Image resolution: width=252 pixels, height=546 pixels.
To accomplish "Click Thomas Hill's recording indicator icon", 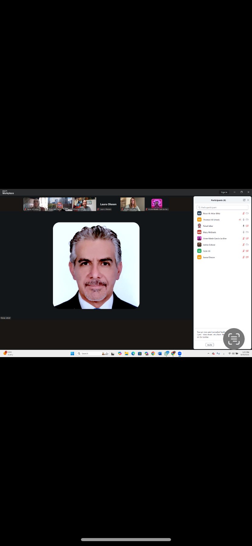I will [x=240, y=220].
